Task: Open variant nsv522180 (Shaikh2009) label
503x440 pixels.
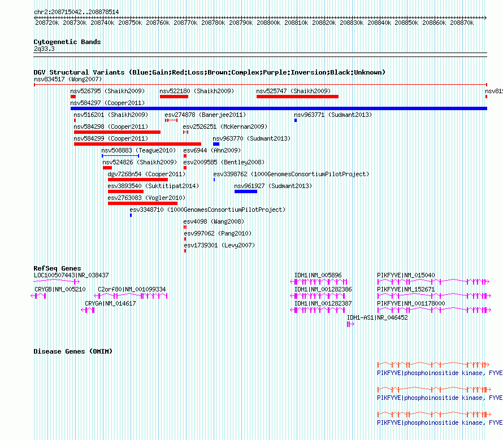Action: [197, 91]
